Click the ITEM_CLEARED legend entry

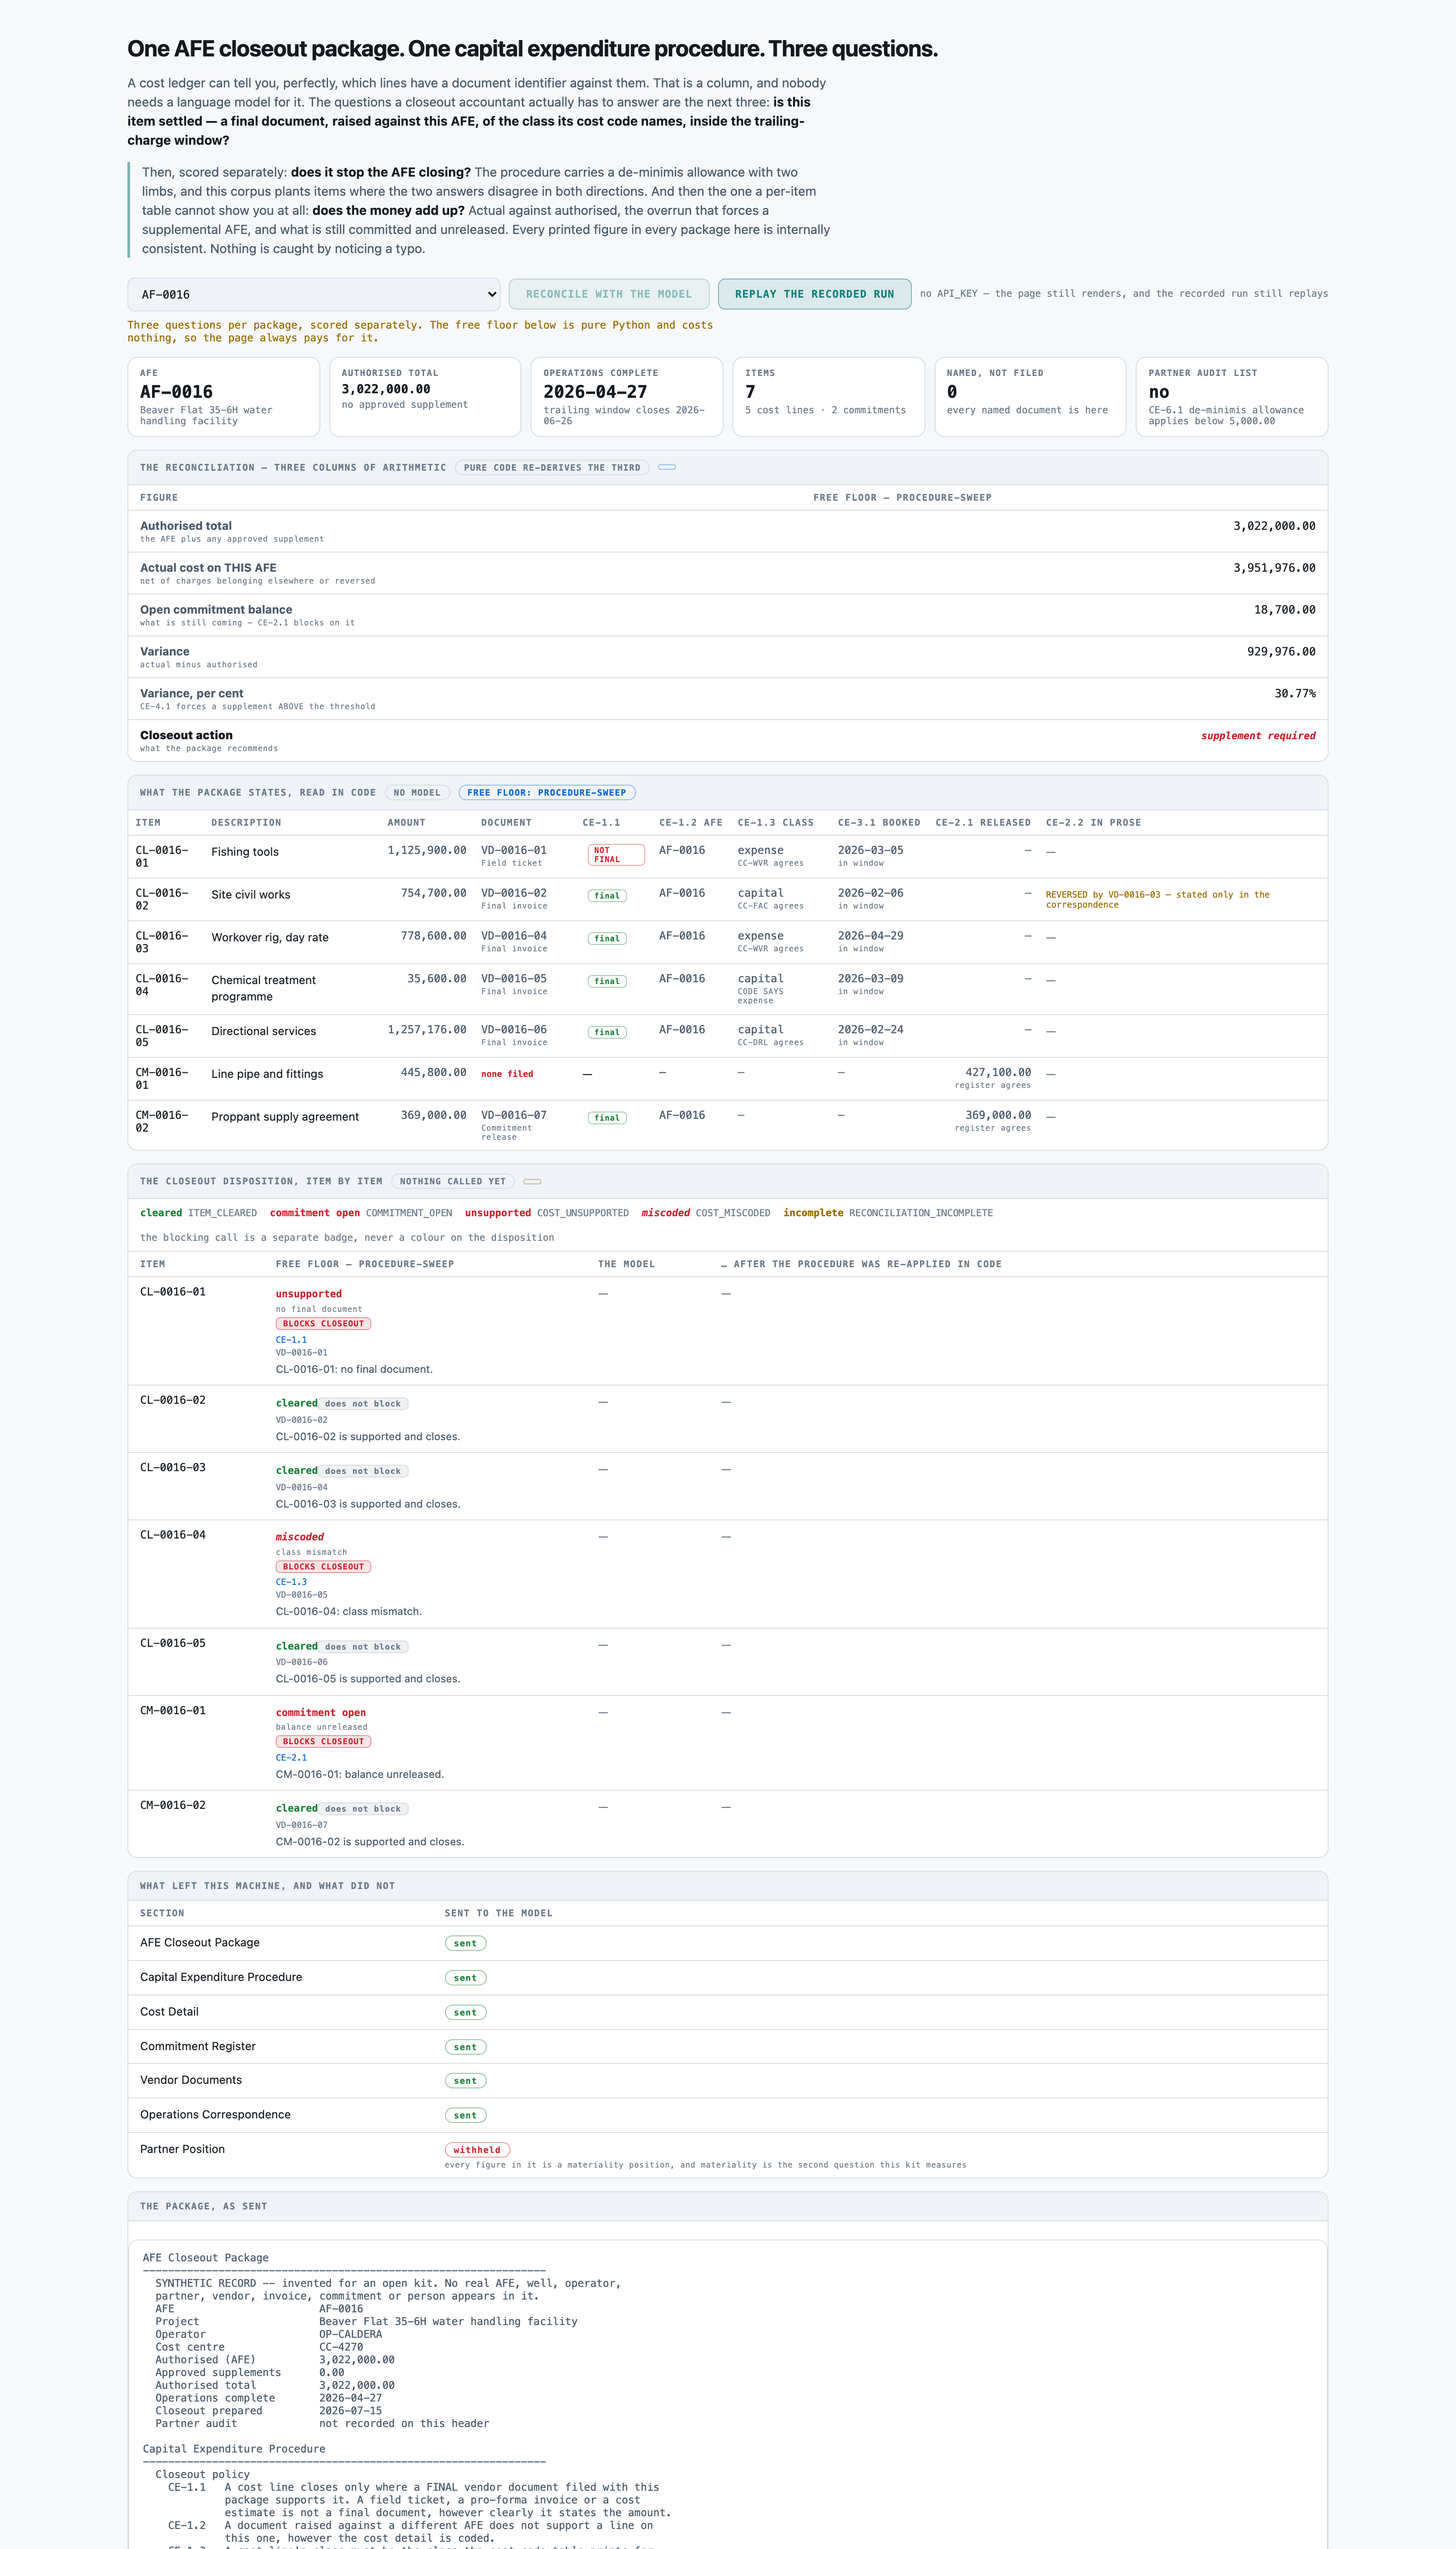(198, 1214)
